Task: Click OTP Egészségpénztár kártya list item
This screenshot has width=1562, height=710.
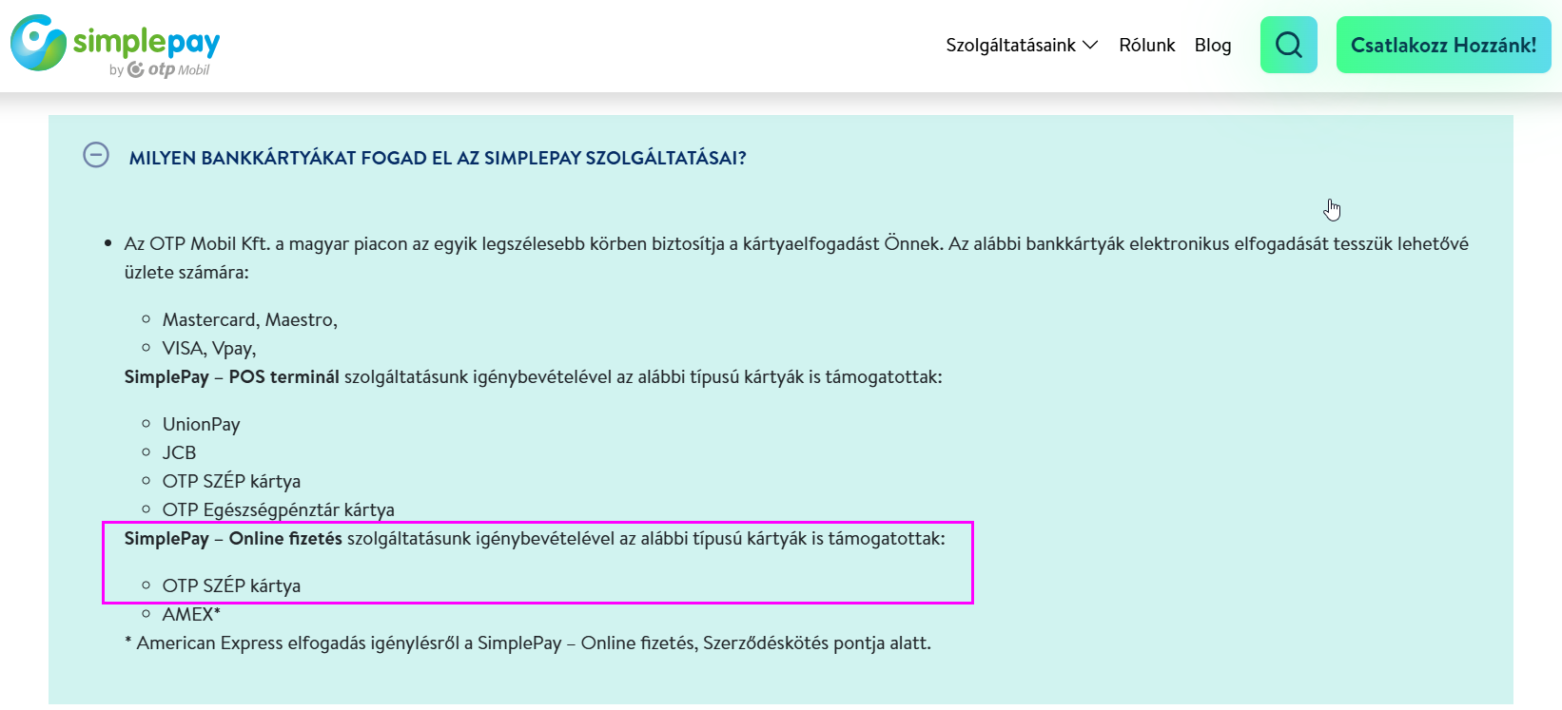Action: click(278, 509)
